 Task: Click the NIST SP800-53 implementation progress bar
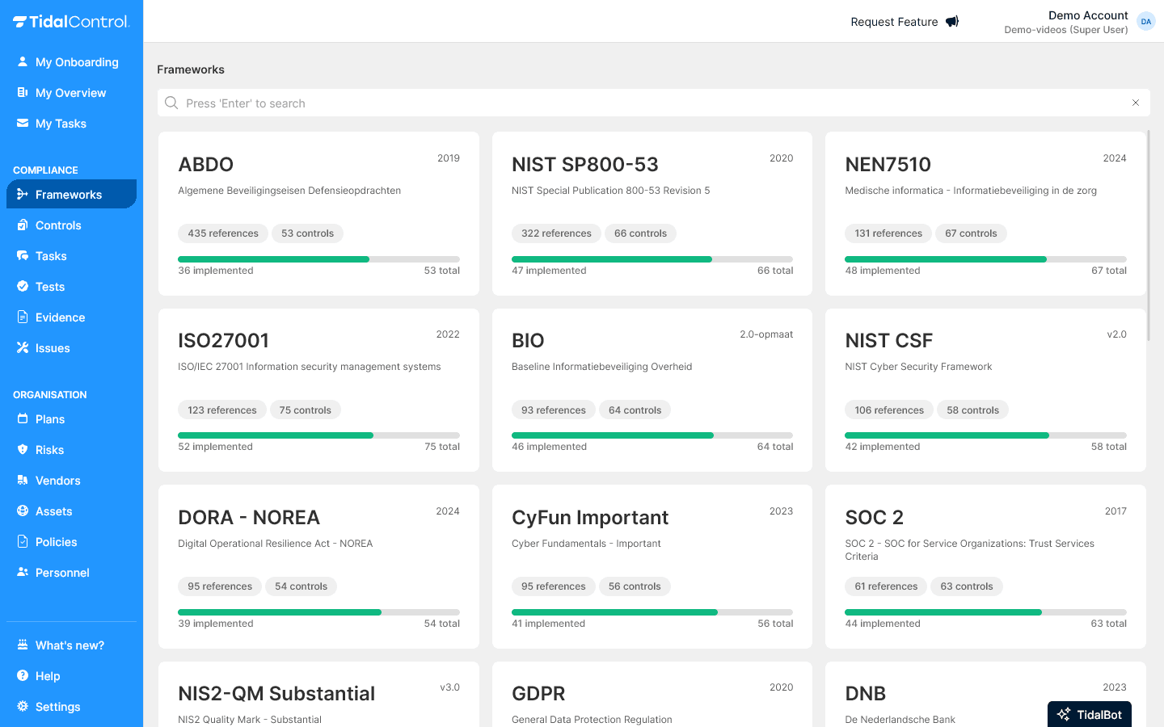pos(652,259)
